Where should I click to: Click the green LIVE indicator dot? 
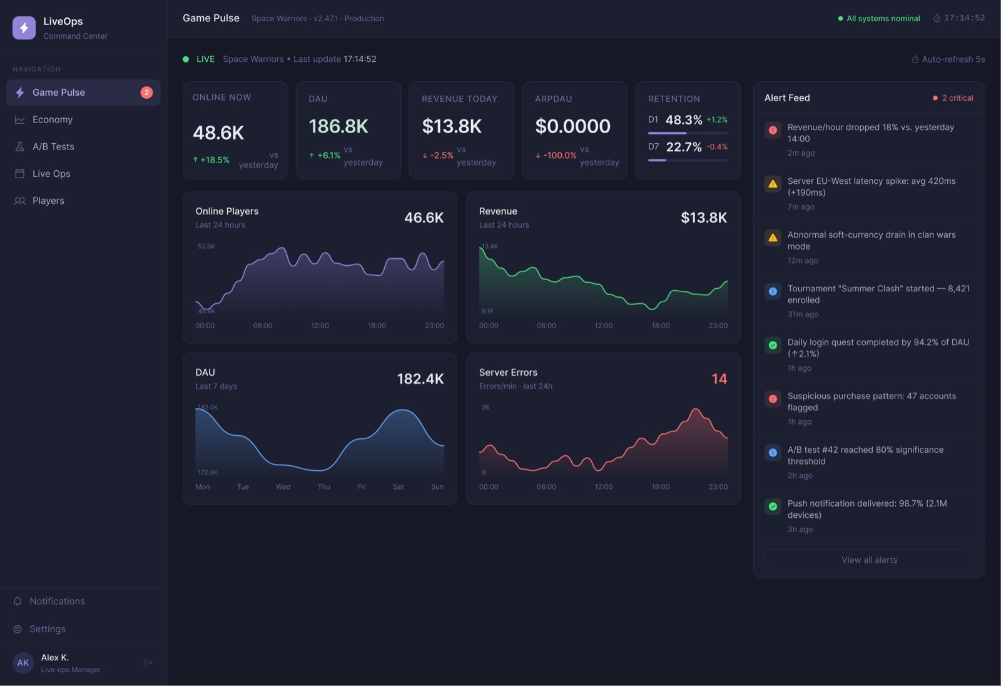pos(186,59)
